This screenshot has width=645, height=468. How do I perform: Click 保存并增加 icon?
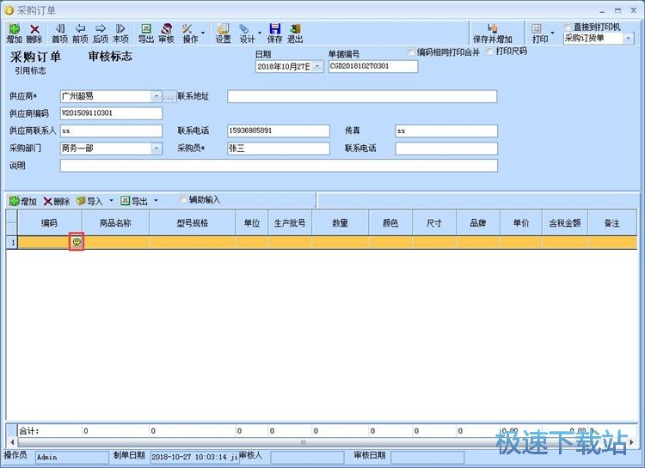pos(493,33)
